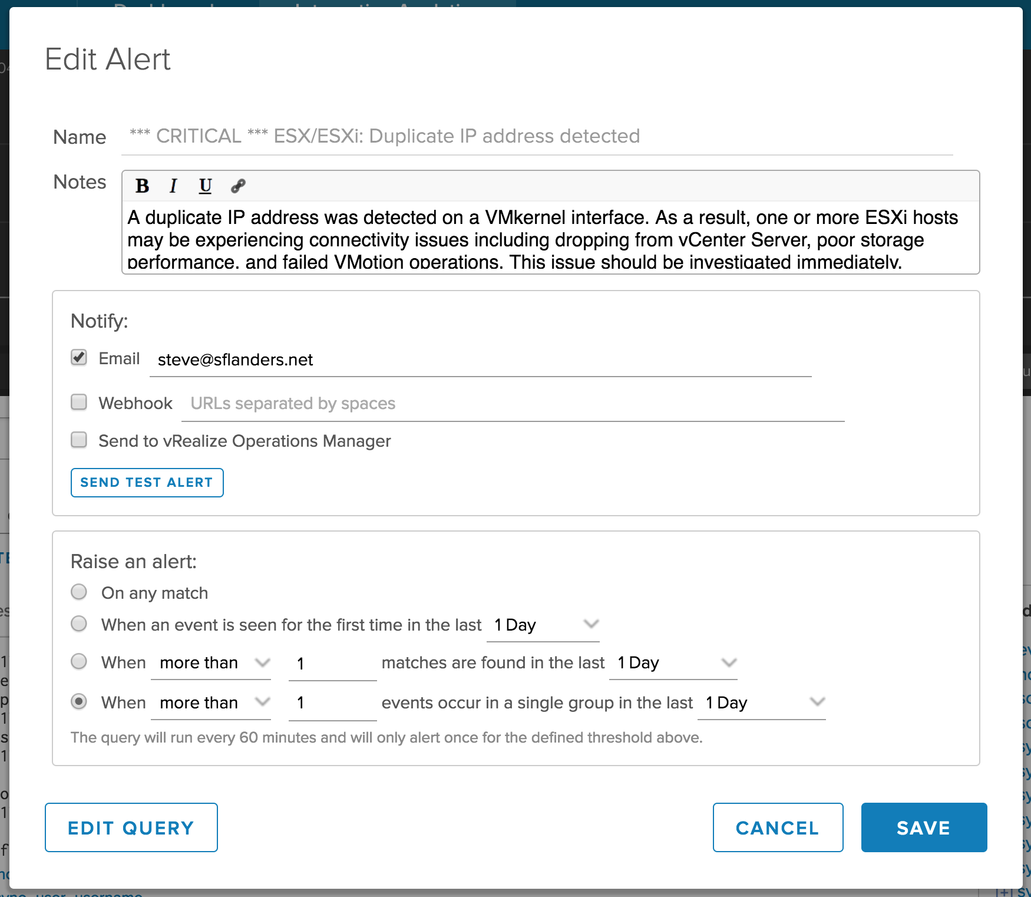Open single group time range dropdown
1031x897 pixels.
(761, 703)
